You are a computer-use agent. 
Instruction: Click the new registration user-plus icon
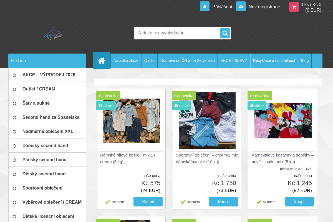[x=241, y=6]
